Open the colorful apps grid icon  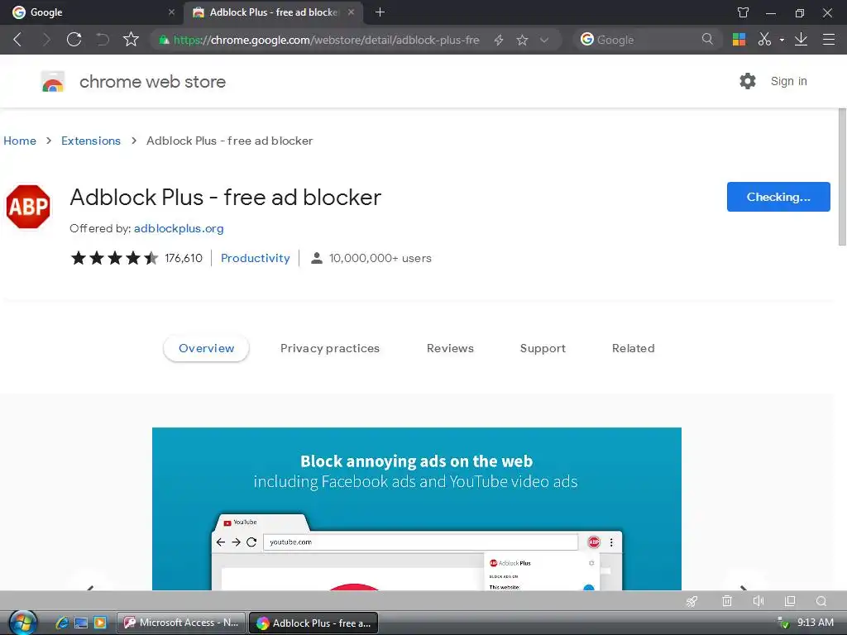tap(739, 40)
